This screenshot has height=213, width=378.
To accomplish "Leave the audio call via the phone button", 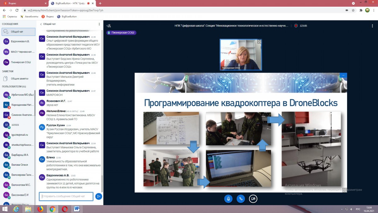I will click(241, 199).
